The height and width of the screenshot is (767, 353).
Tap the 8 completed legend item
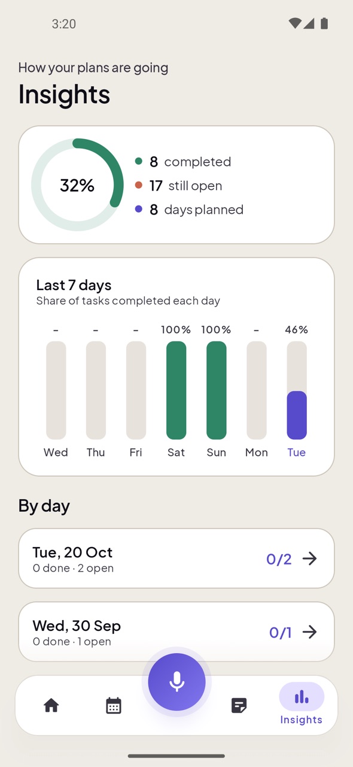(183, 162)
